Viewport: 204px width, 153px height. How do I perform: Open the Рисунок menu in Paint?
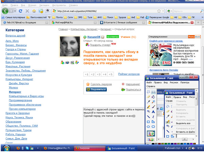coord(174,83)
